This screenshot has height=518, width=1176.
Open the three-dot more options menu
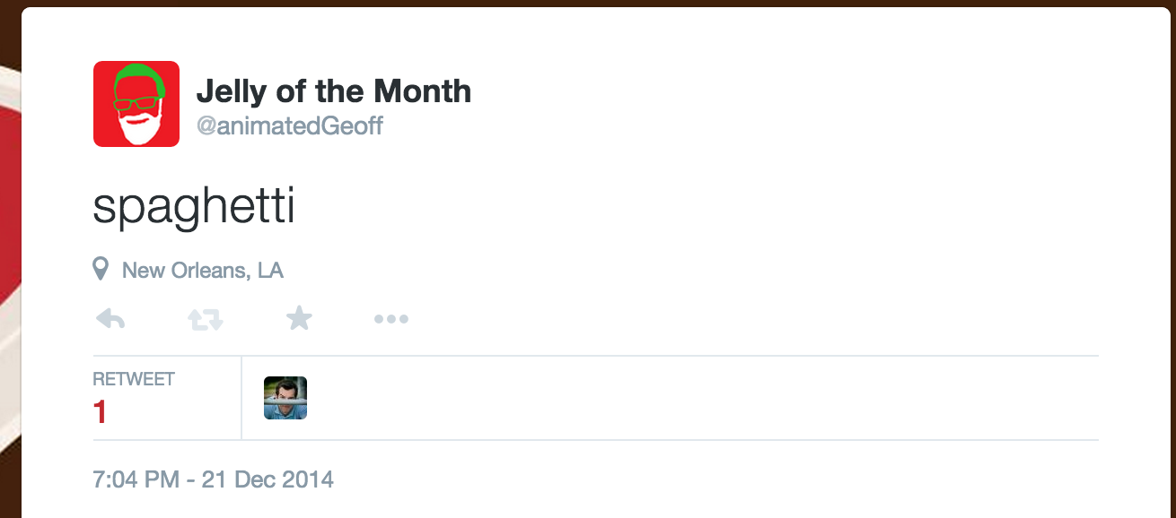pyautogui.click(x=391, y=319)
